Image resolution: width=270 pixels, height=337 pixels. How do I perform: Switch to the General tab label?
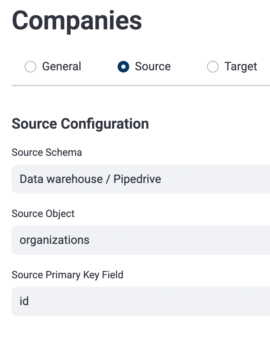point(62,66)
